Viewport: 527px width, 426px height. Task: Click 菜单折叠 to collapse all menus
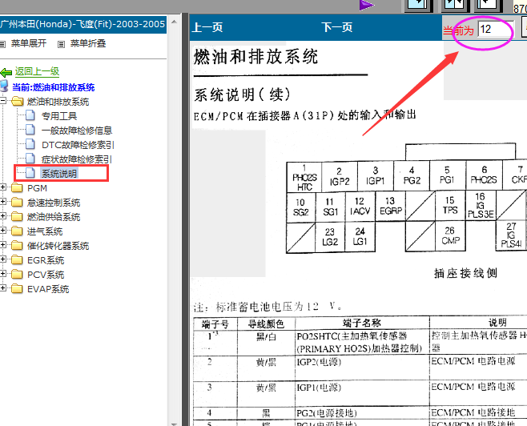[88, 43]
